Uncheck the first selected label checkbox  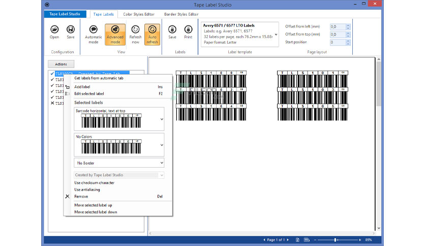point(52,73)
